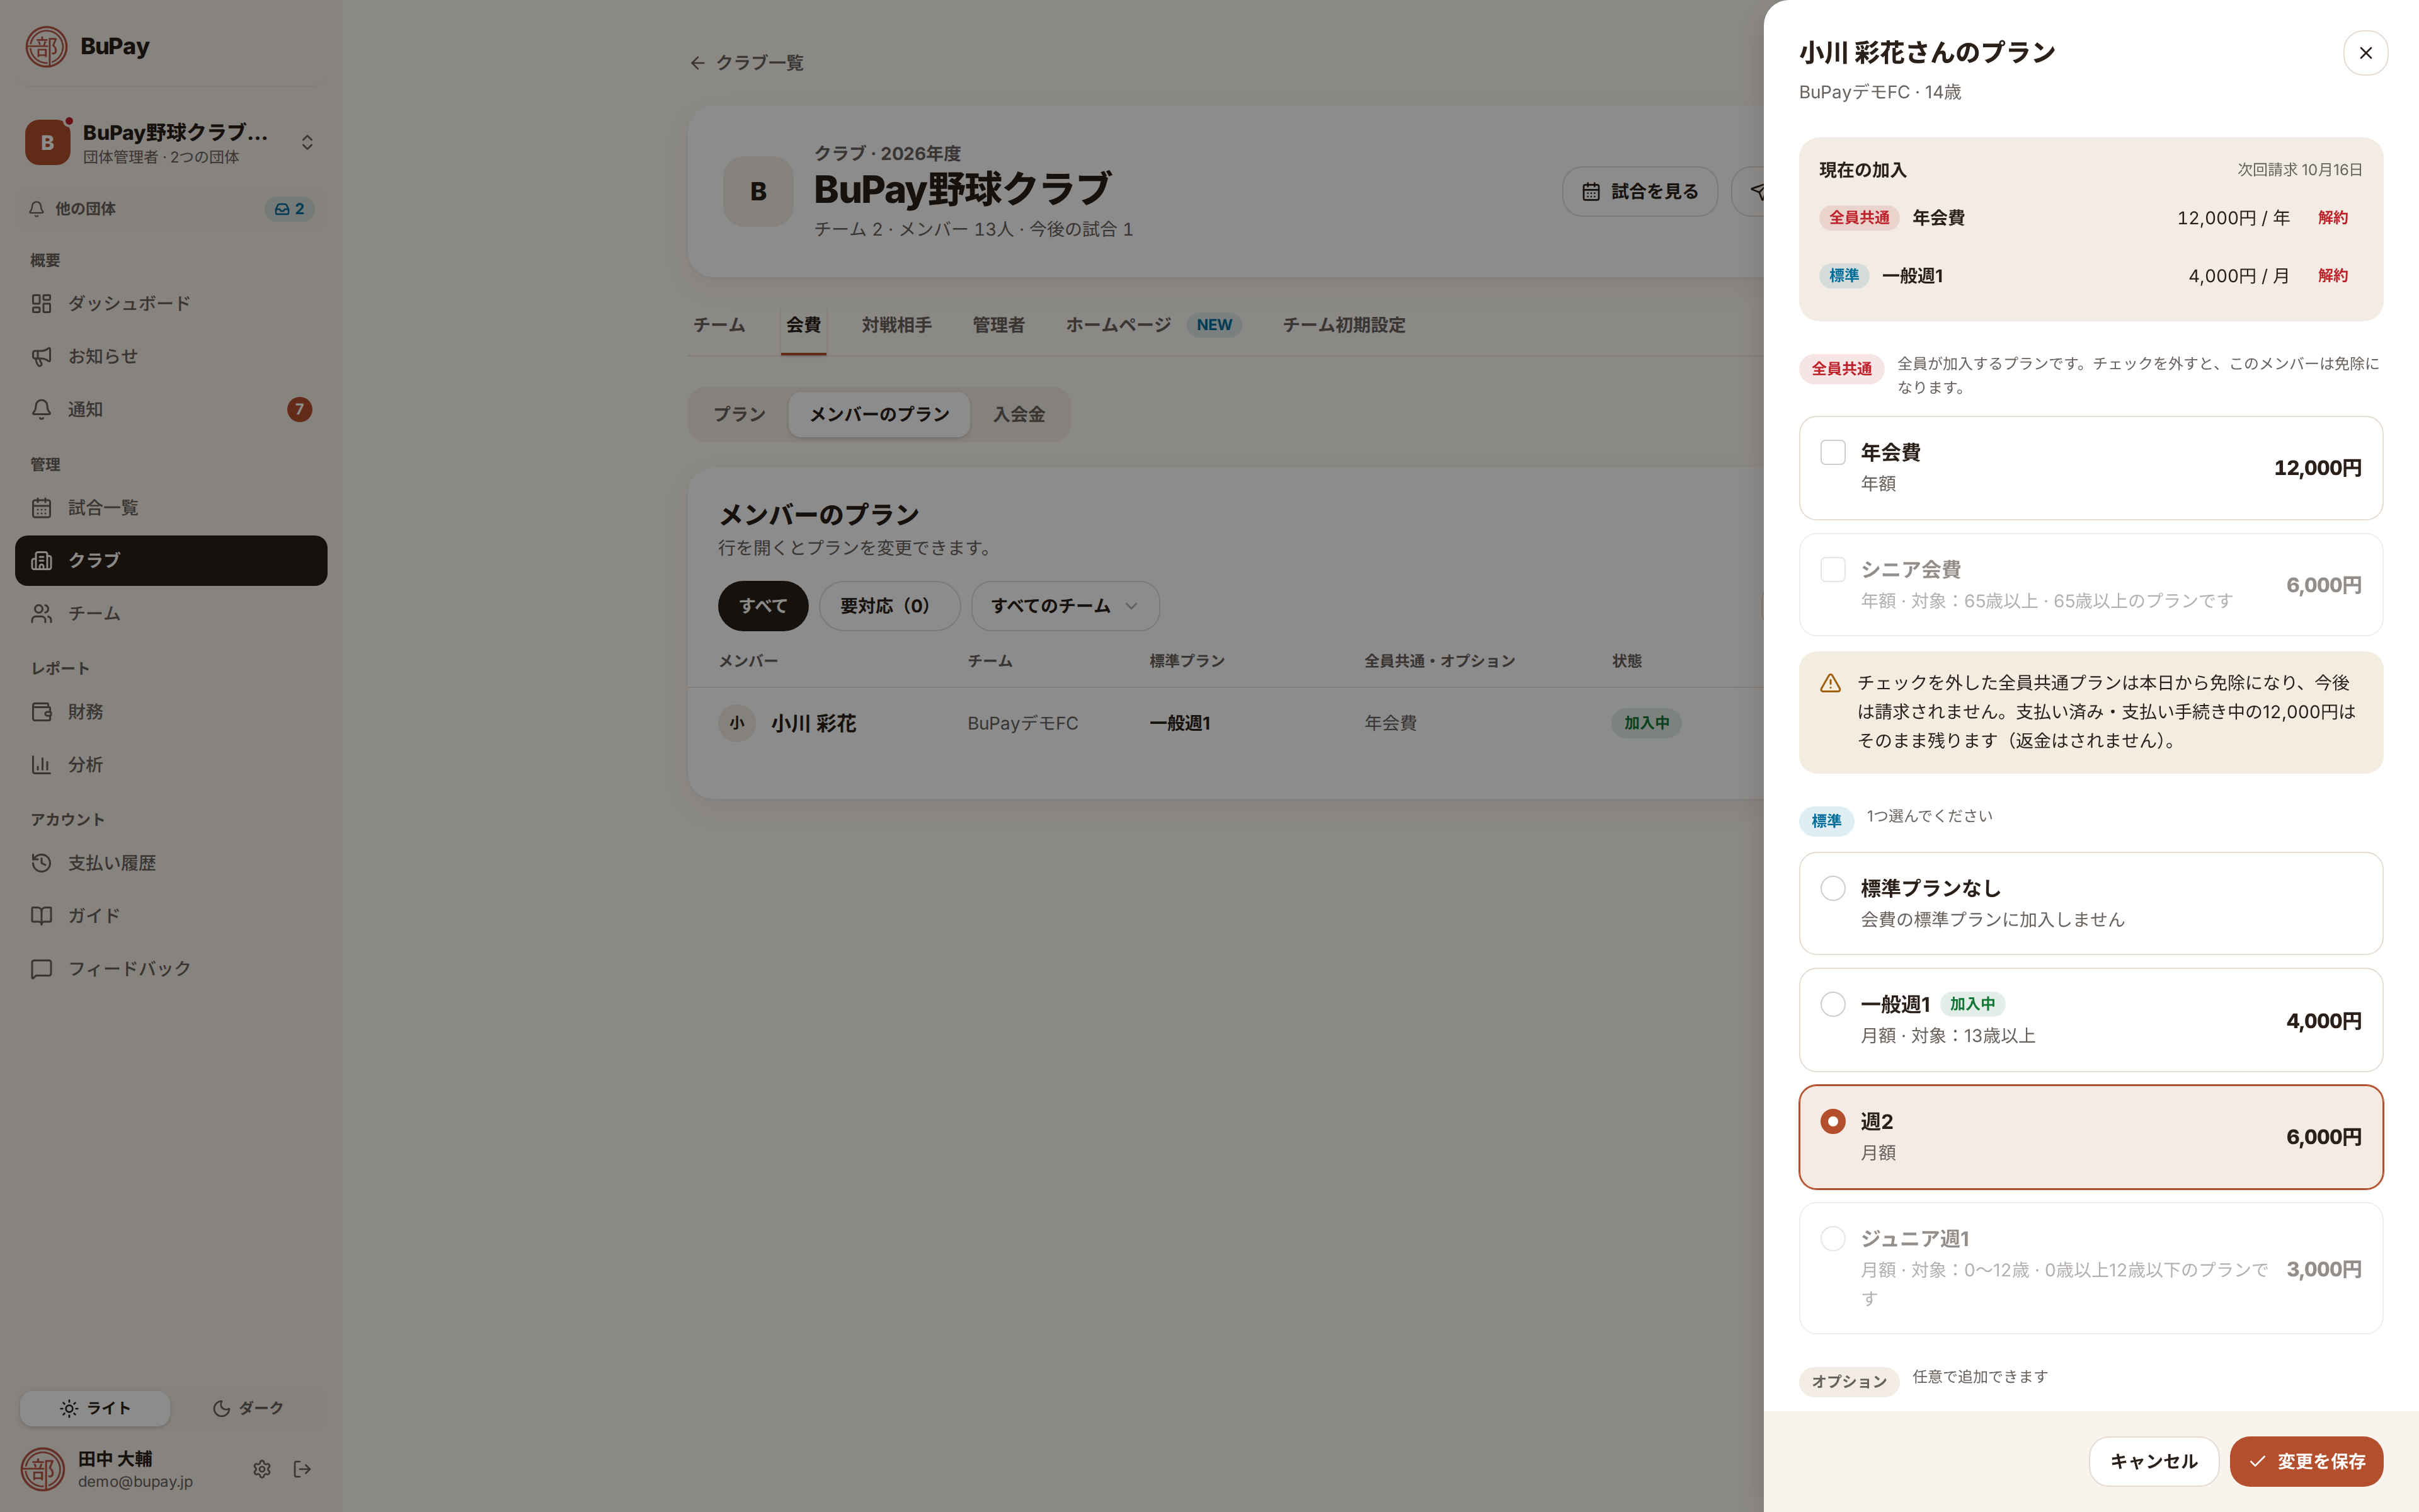Click 試合を見る button
This screenshot has height=1512, width=2419.
[x=1639, y=191]
